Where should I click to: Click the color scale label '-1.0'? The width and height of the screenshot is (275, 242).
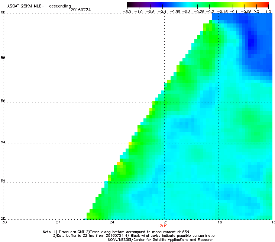139,12
